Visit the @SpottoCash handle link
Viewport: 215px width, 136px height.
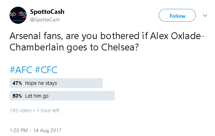click(x=45, y=20)
